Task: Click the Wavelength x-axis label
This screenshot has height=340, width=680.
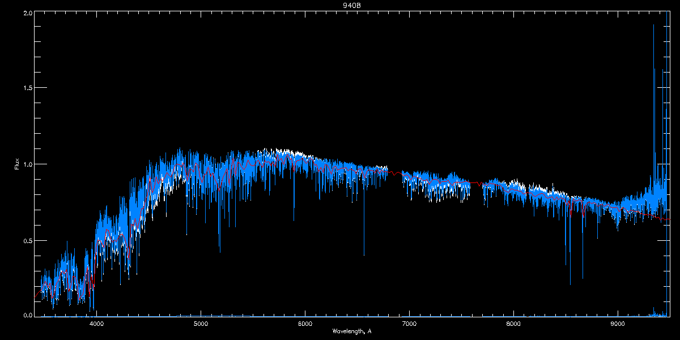Action: click(x=351, y=331)
